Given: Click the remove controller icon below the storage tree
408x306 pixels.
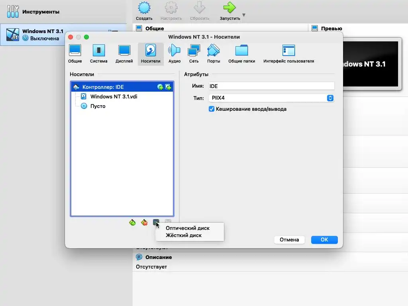Looking at the screenshot, I should tap(144, 222).
